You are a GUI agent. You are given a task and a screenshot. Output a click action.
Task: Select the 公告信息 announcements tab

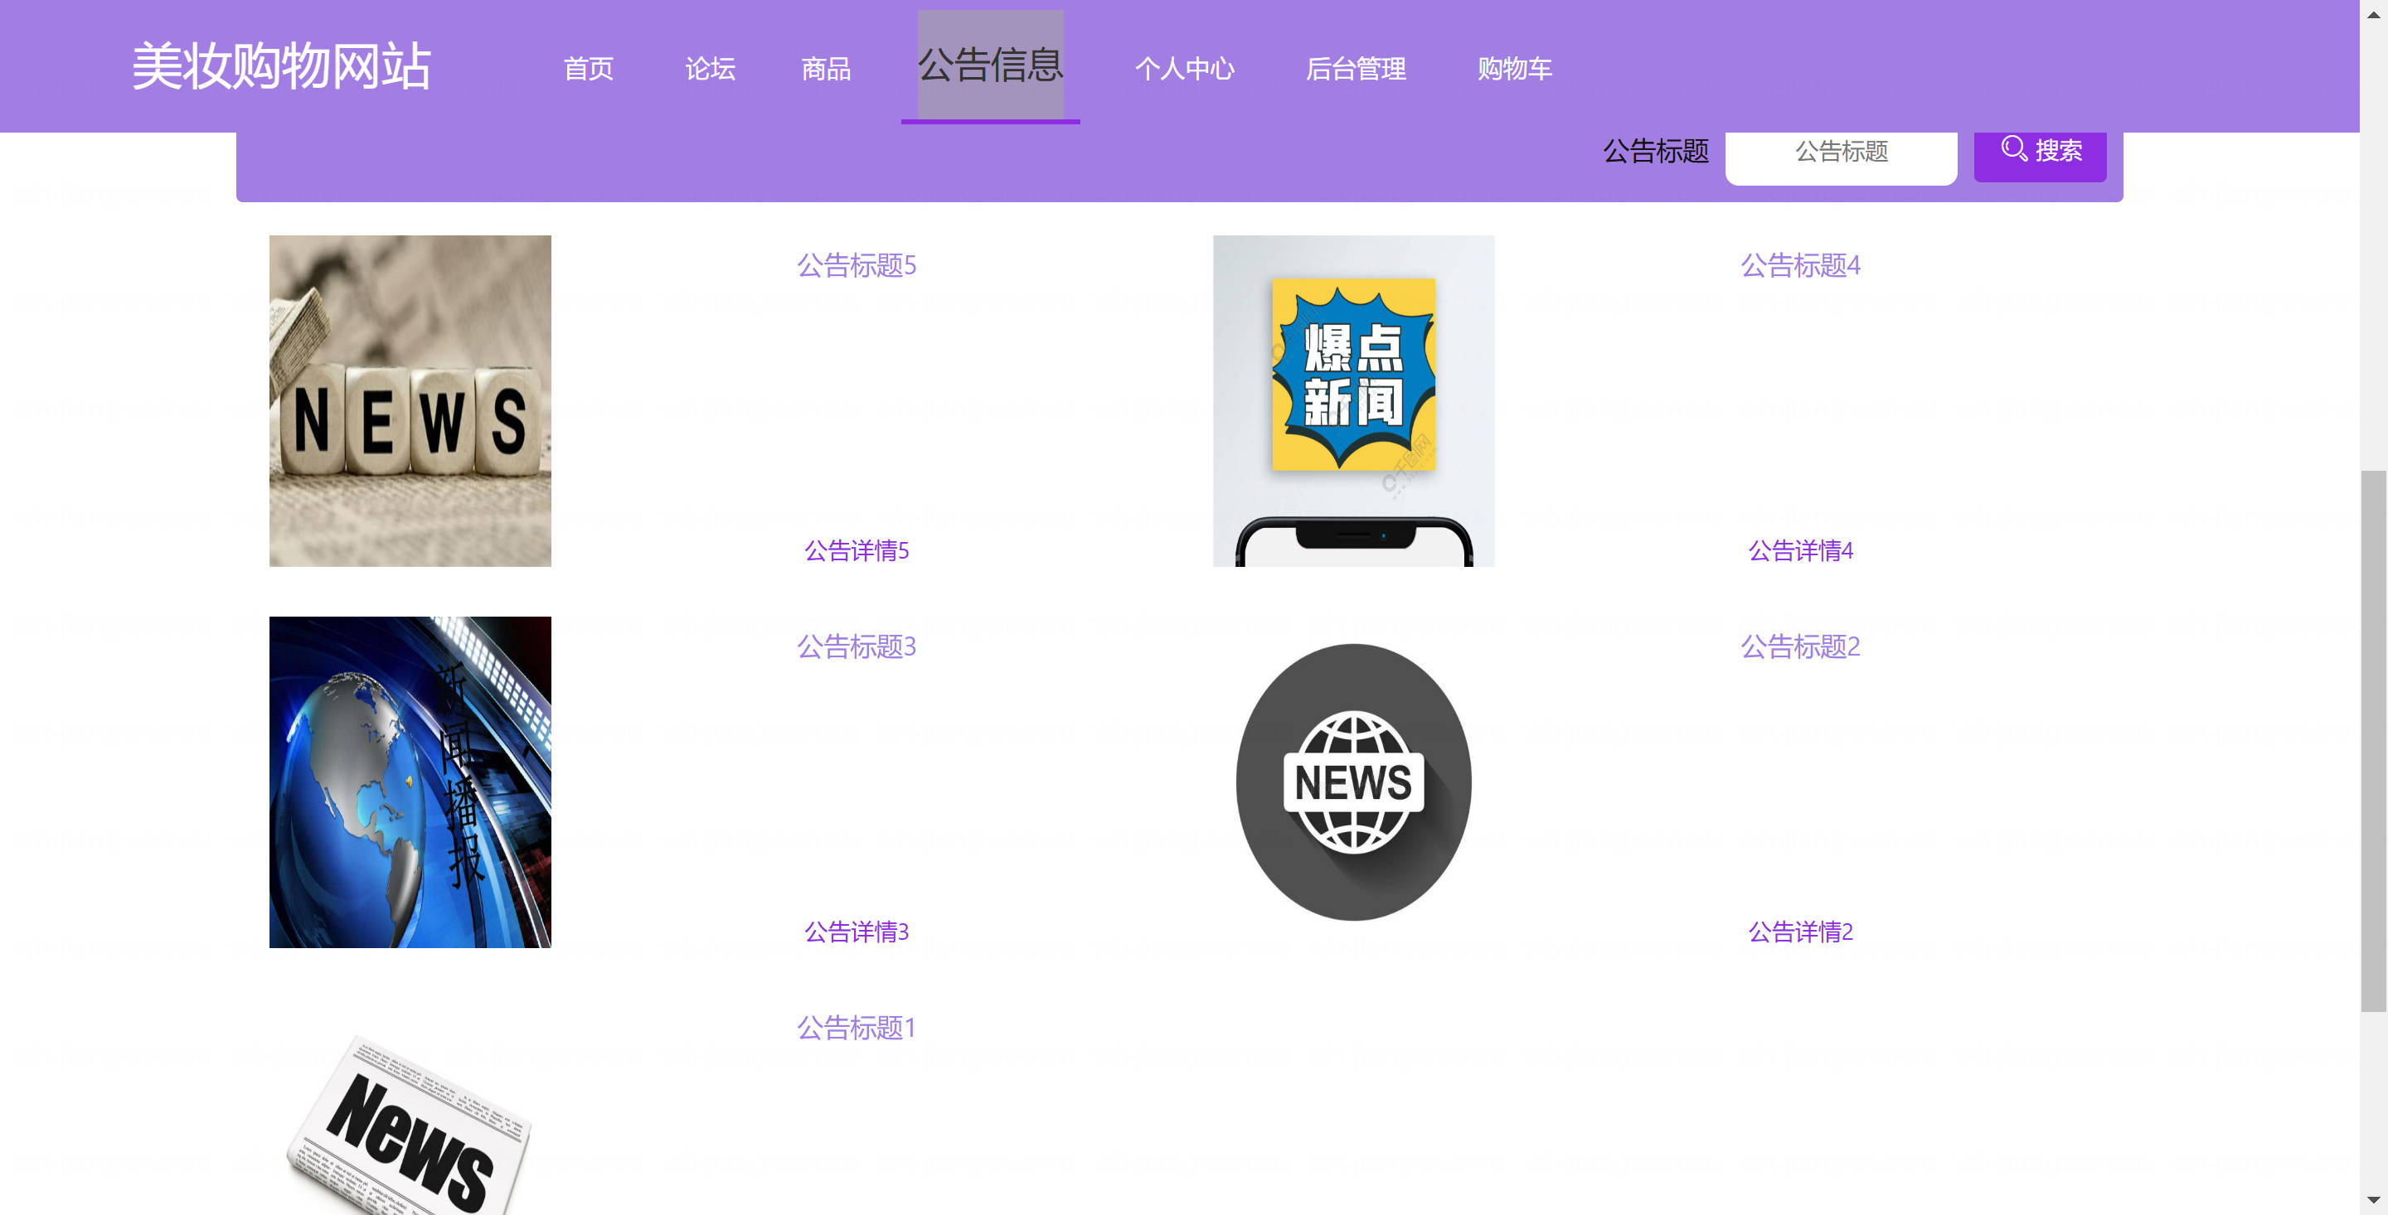pyautogui.click(x=990, y=65)
